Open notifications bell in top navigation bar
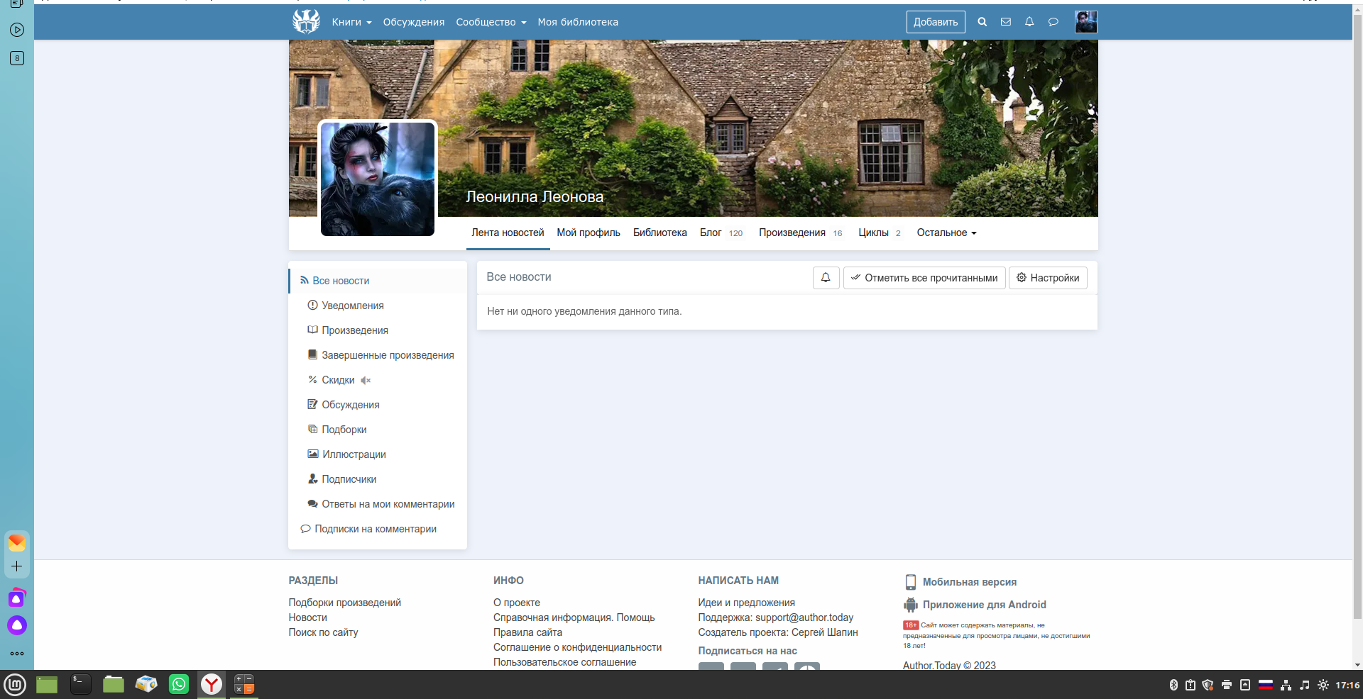 pos(1029,22)
